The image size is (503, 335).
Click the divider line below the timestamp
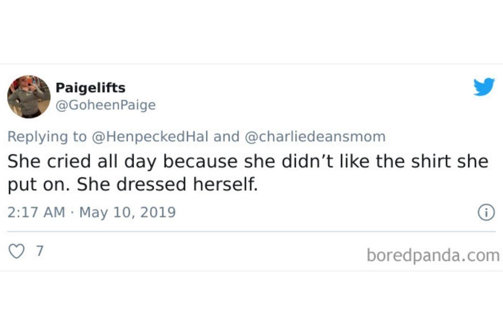point(251,231)
